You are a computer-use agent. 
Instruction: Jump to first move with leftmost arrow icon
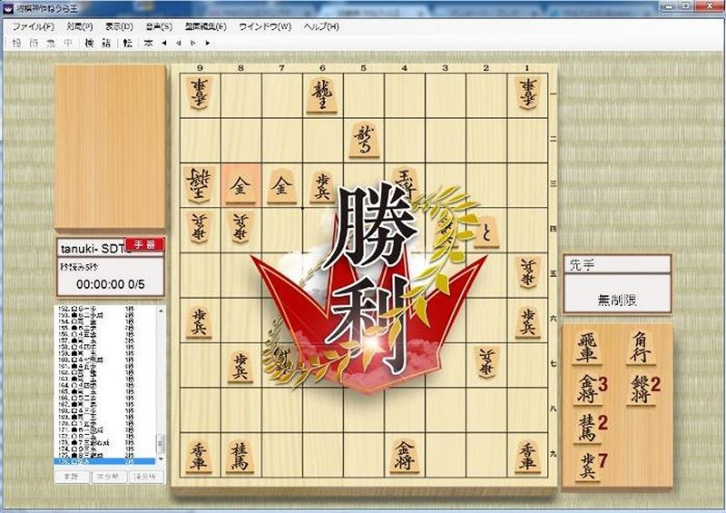164,43
